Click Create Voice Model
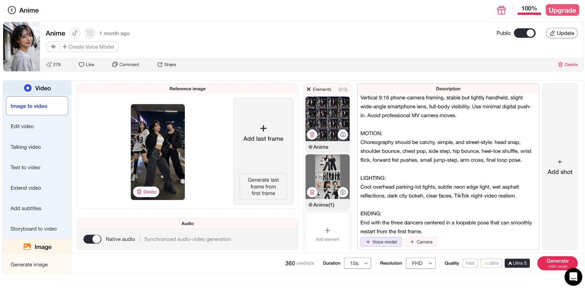Screen dimensions: 585x288 pyautogui.click(x=88, y=47)
